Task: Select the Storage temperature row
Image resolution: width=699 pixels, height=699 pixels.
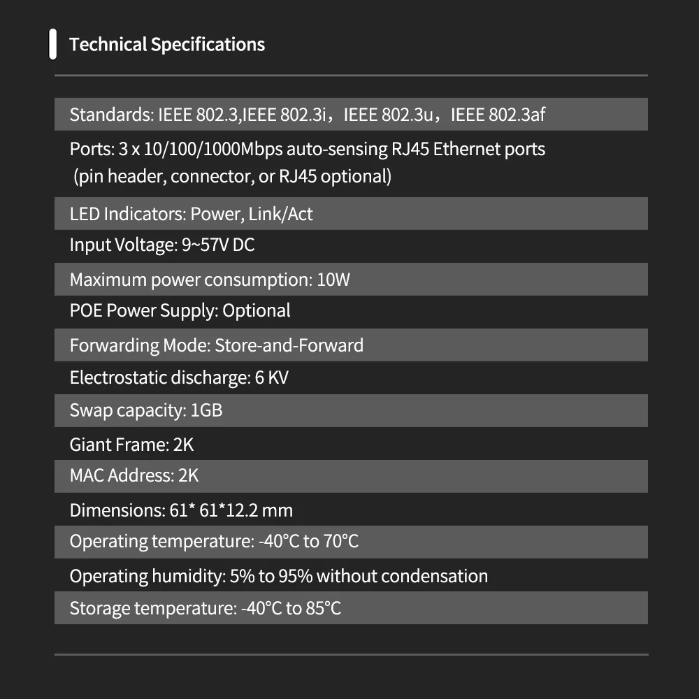Action: [351, 607]
